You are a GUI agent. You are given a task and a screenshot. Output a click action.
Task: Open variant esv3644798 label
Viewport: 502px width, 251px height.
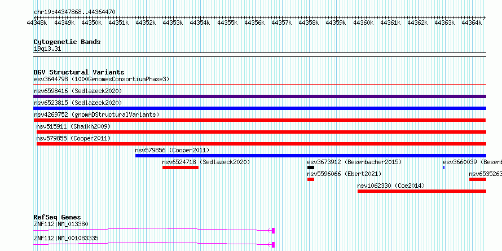[x=102, y=79]
